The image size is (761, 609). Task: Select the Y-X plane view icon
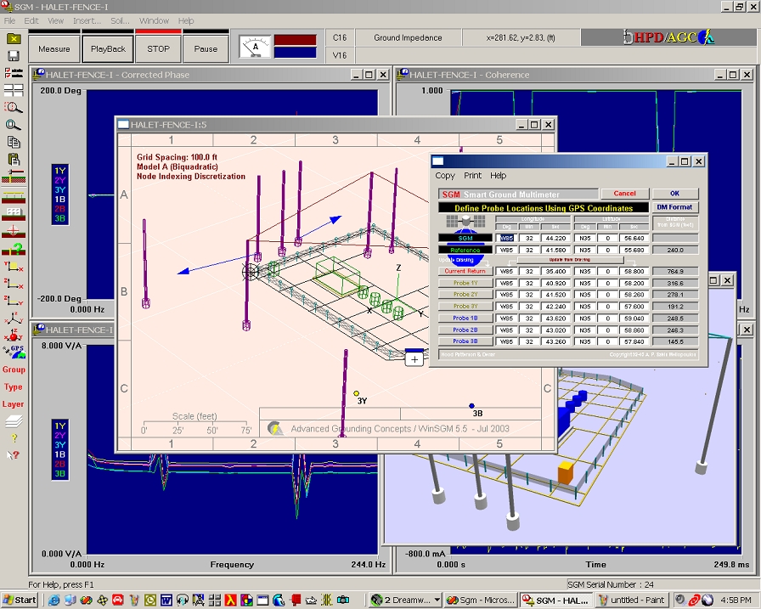point(14,267)
